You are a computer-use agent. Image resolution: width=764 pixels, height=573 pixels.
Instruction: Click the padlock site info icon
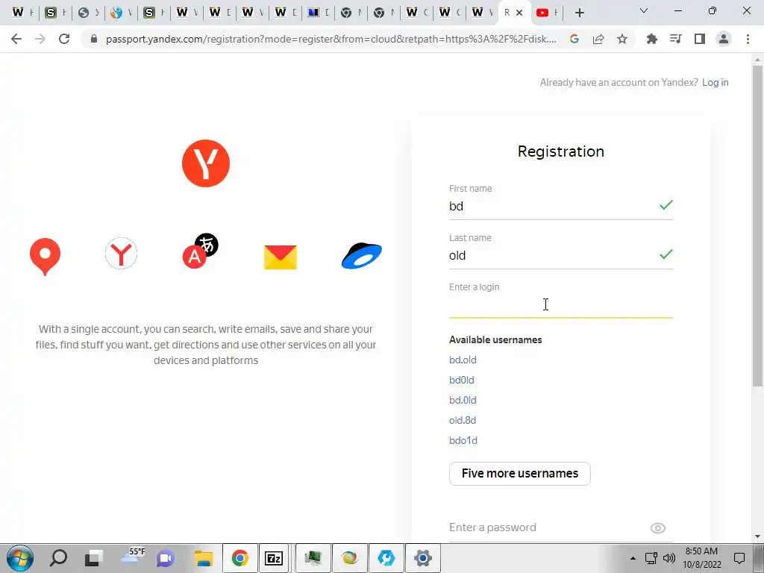94,39
